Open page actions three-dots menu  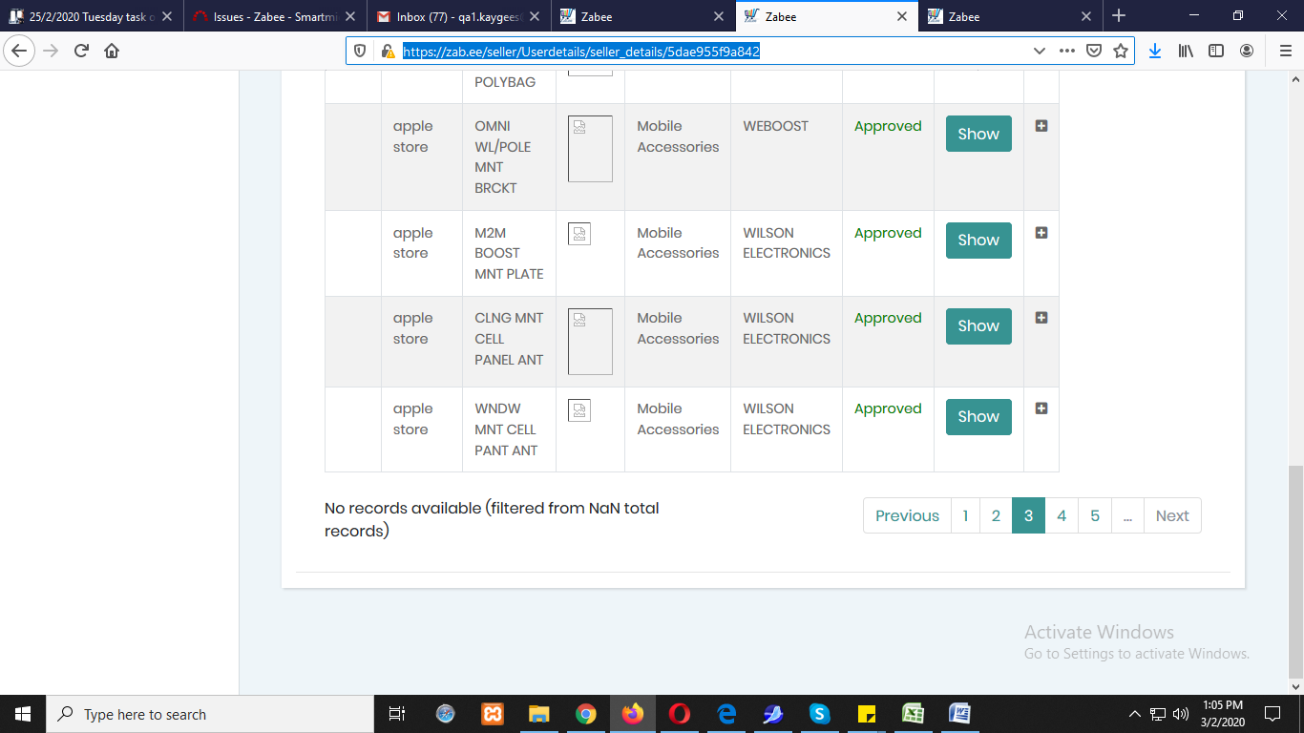1067,52
